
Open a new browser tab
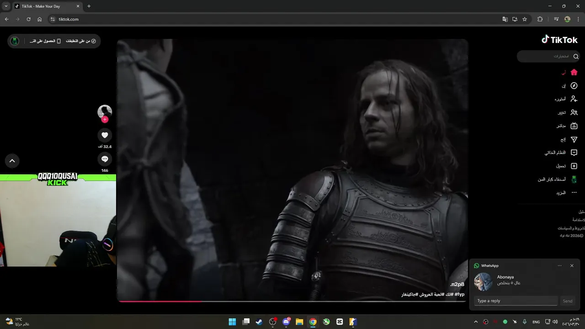(89, 6)
